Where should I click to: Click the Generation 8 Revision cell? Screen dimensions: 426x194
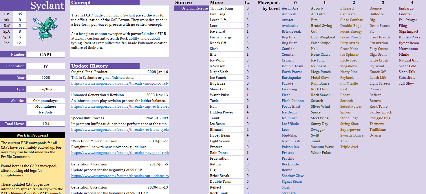coord(105,187)
